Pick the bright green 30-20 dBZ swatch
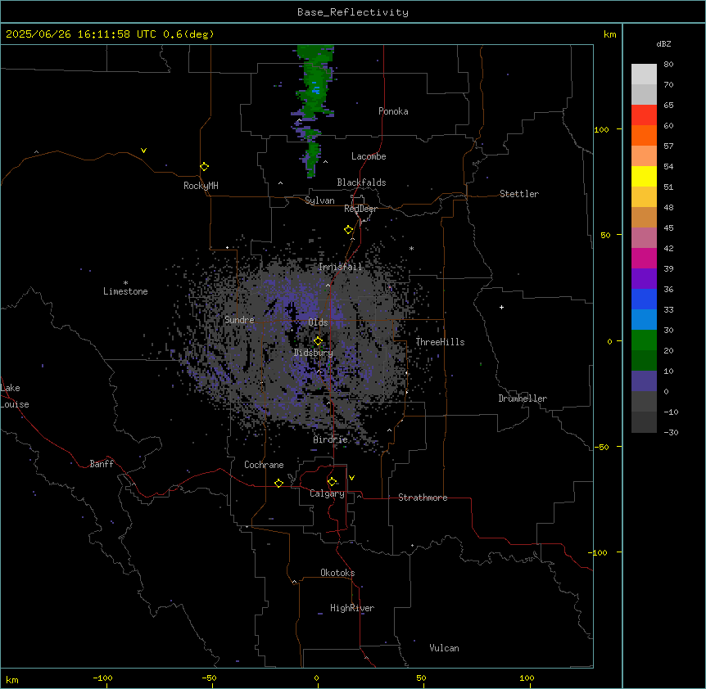The image size is (706, 689). coord(644,340)
